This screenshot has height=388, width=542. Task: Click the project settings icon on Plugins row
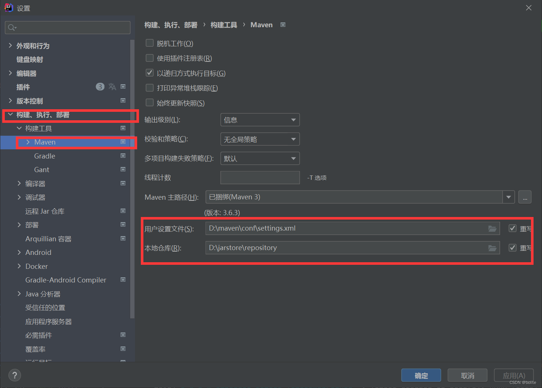[123, 87]
